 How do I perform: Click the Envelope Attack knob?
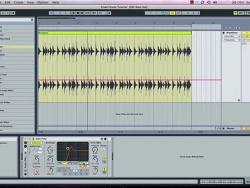(50, 159)
